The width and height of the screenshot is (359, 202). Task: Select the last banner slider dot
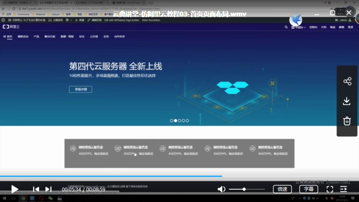pos(187,121)
